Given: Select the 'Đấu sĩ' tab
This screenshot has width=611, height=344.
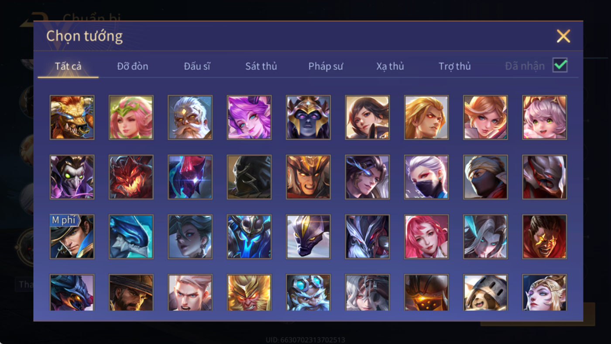Looking at the screenshot, I should pyautogui.click(x=197, y=66).
